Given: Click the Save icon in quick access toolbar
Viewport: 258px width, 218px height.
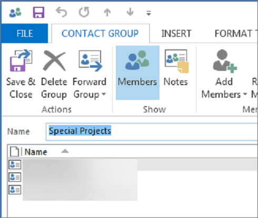Looking at the screenshot, I should point(38,13).
